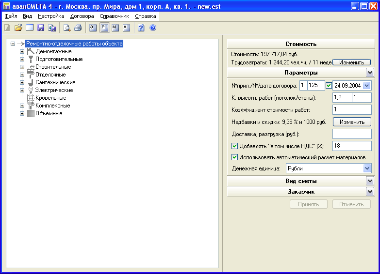The height and width of the screenshot is (274, 380).
Task: Select 'Кровельные' item in the tree
Action: click(50, 98)
